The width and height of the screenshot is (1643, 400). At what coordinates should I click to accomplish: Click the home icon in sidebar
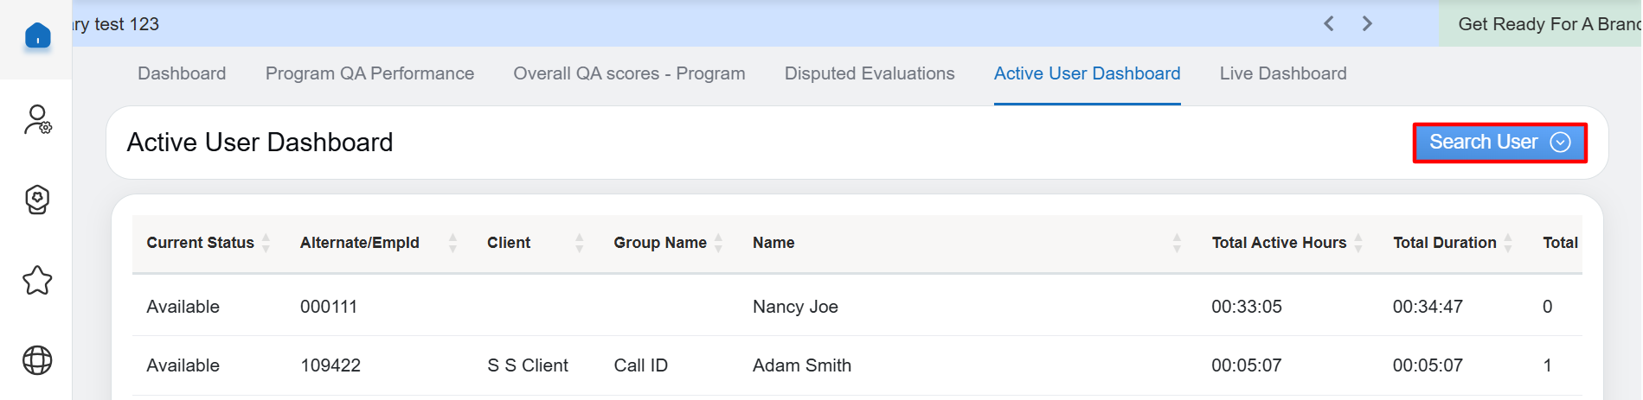pyautogui.click(x=37, y=36)
